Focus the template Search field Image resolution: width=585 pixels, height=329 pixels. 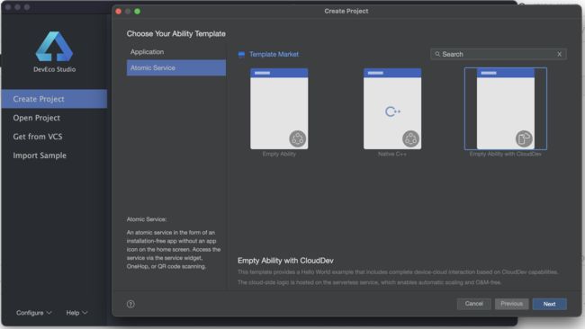(499, 54)
